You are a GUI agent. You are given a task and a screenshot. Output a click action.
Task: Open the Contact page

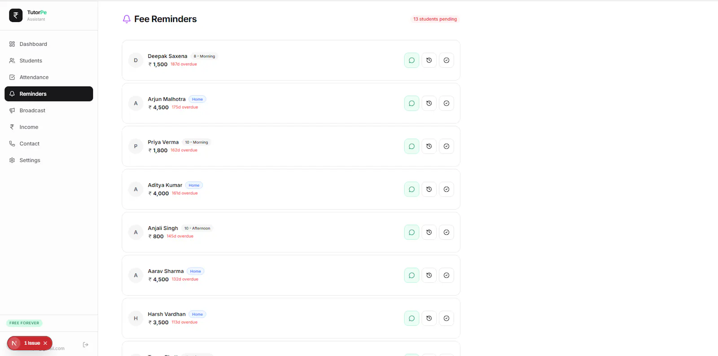tap(49, 144)
